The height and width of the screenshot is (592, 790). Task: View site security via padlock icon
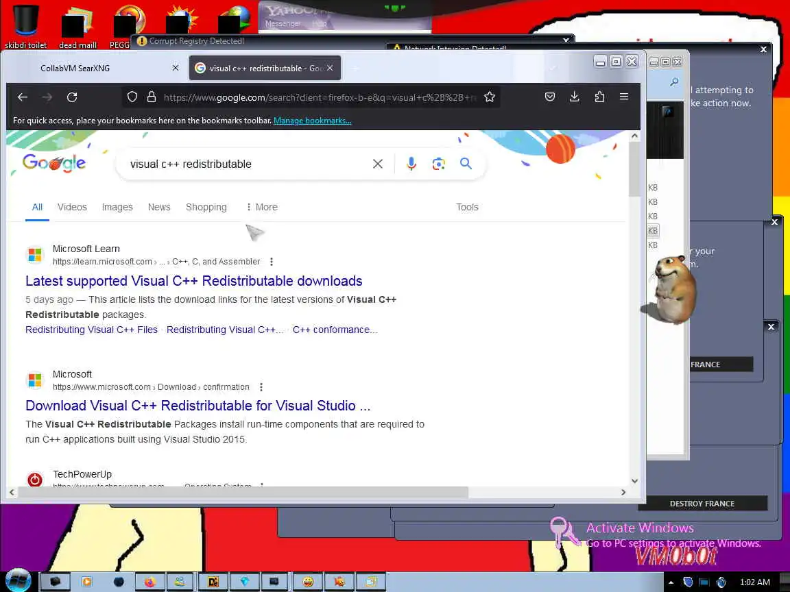pos(151,97)
